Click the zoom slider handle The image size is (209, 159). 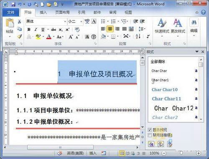tap(181, 153)
